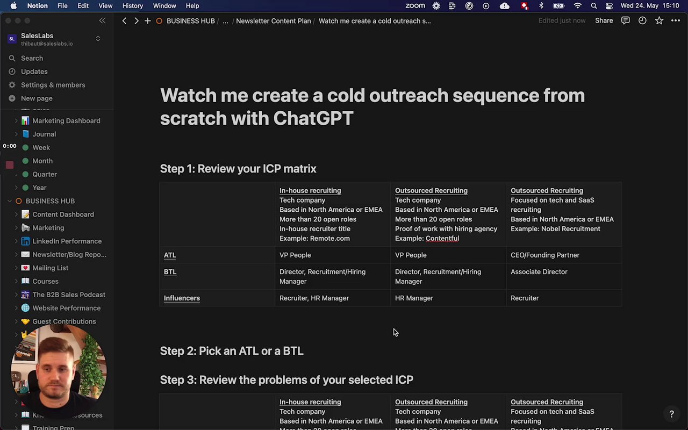Viewport: 688px width, 430px height.
Task: Open The B2B Sales Podcast page
Action: [69, 295]
